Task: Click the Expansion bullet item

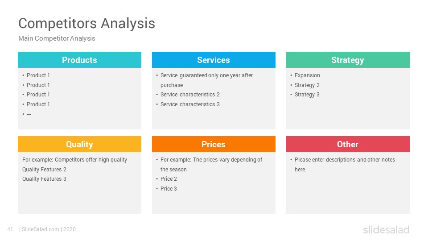Action: coord(307,75)
